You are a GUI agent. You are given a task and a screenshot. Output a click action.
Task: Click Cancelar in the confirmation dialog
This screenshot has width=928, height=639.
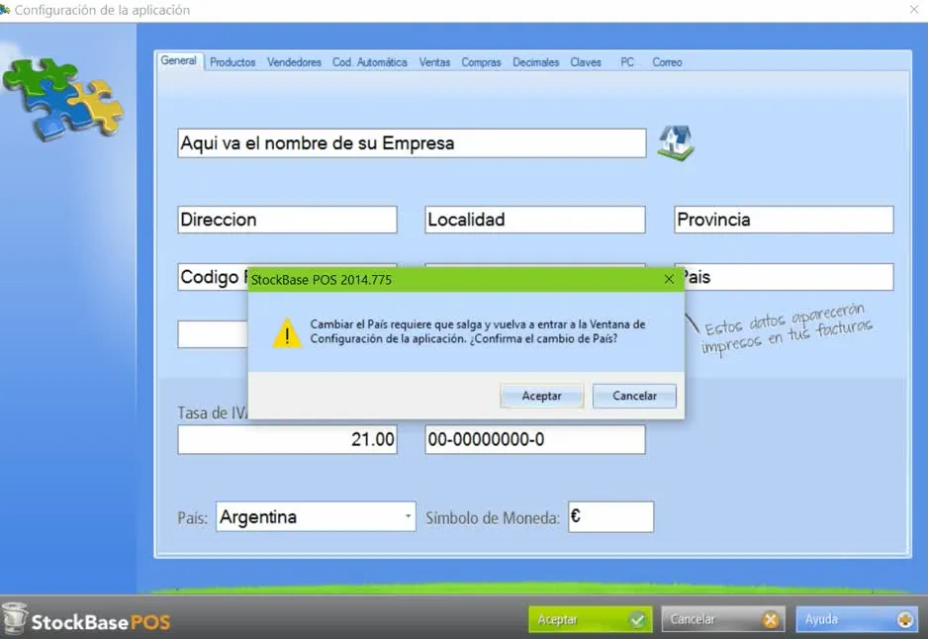click(634, 396)
